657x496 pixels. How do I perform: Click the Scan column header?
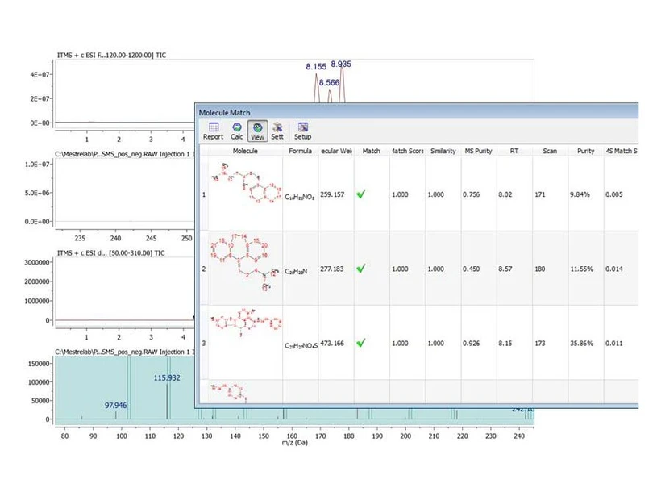tap(549, 151)
